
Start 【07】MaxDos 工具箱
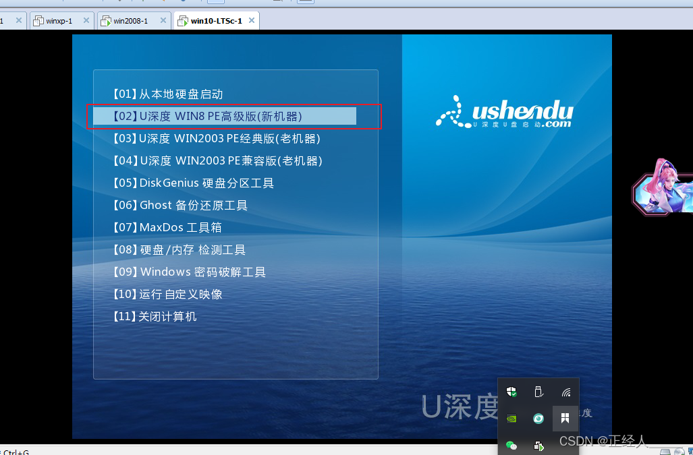pyautogui.click(x=167, y=227)
